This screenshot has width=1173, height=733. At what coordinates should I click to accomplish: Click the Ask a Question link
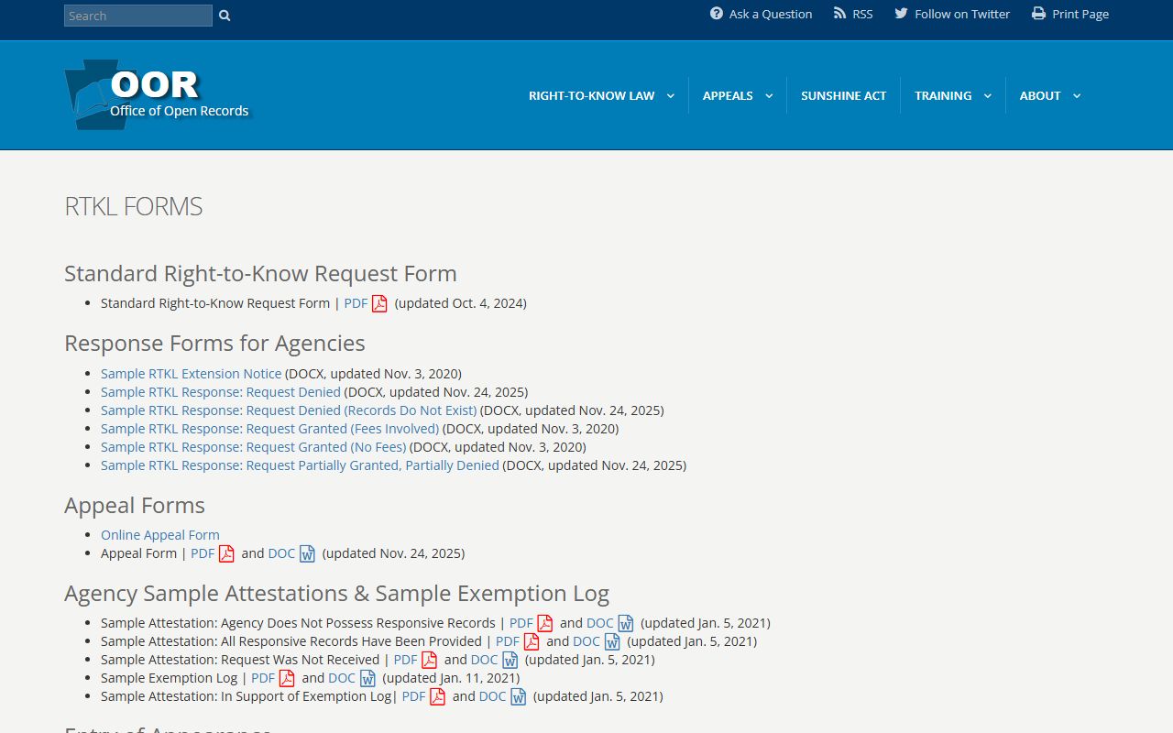coord(771,14)
